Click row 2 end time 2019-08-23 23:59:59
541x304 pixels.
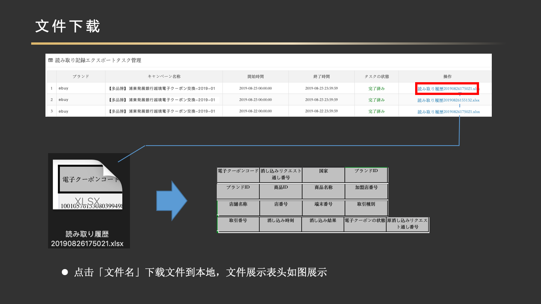point(322,100)
